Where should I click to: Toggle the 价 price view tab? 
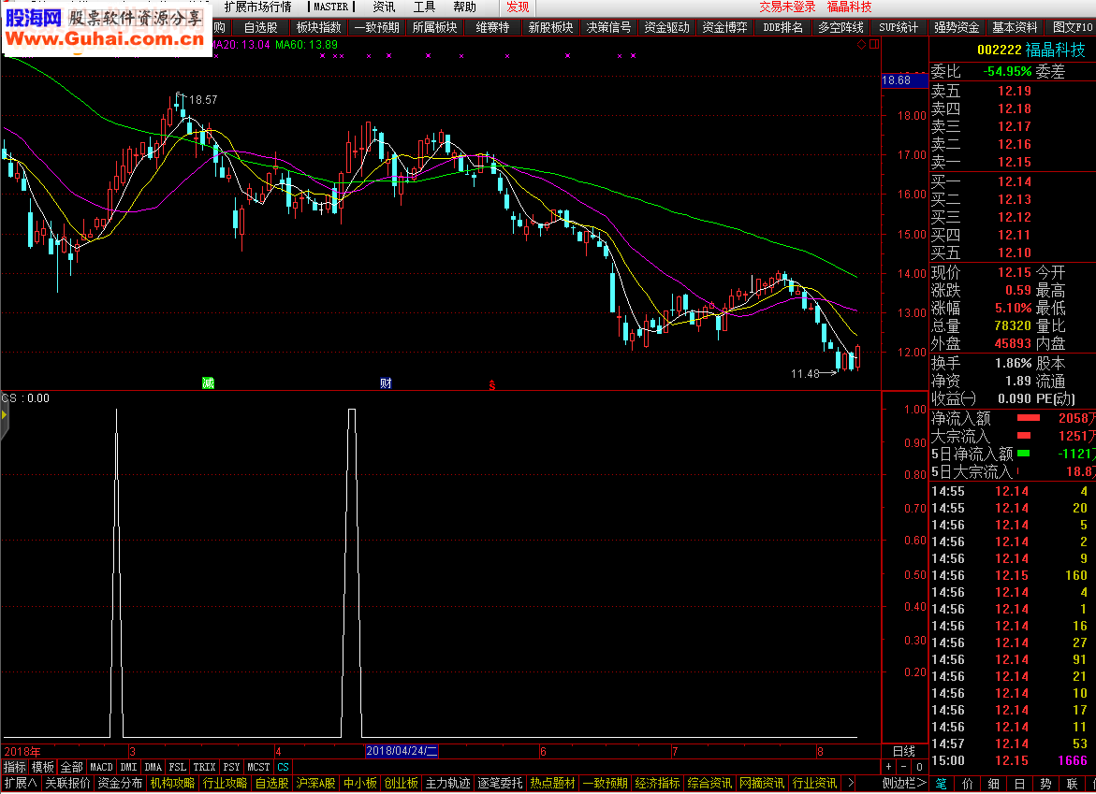click(967, 783)
